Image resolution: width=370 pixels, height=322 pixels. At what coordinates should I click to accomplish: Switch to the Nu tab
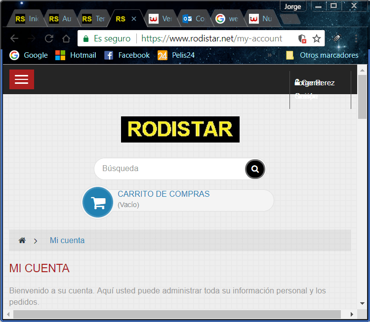coord(260,19)
